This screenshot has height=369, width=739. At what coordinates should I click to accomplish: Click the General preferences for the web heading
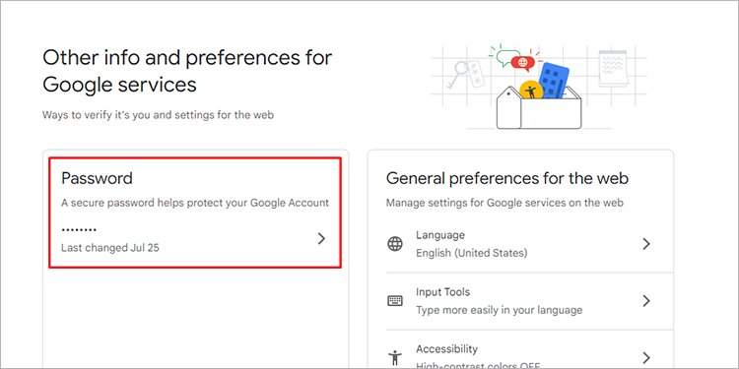click(507, 178)
